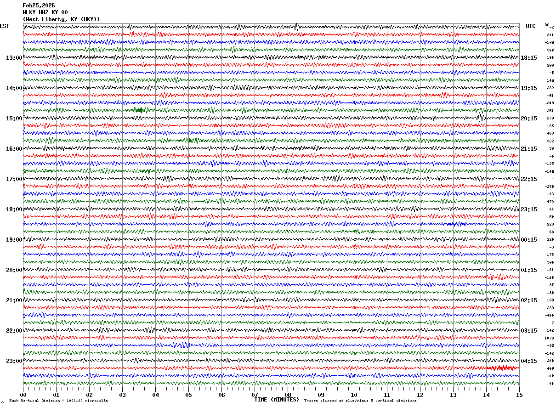This screenshot has width=556, height=407.
Task: Click the DC offset value -92
Action: point(550,345)
